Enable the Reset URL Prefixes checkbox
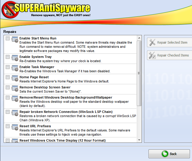 tap(7, 126)
